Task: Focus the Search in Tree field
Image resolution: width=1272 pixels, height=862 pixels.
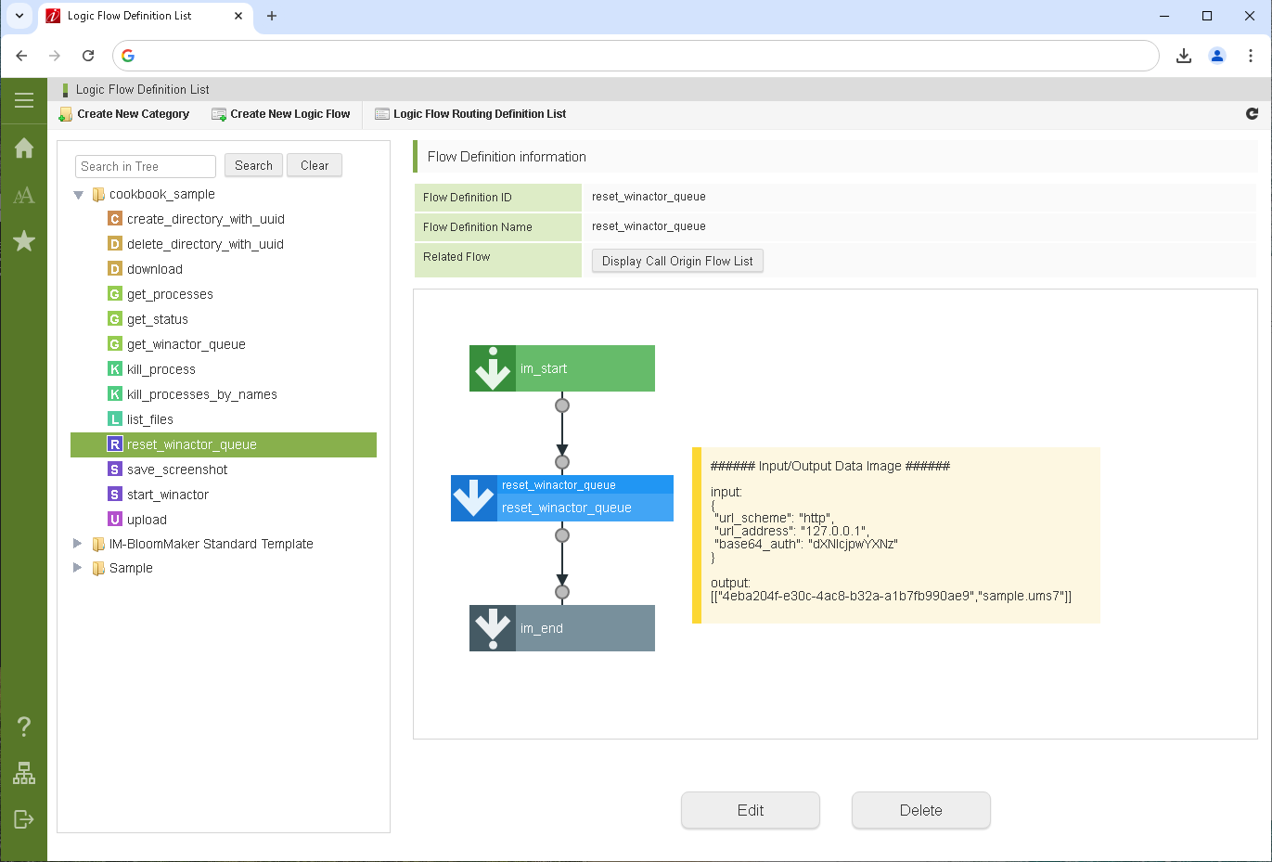Action: point(146,166)
